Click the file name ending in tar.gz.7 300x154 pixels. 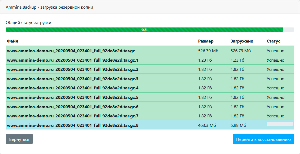point(72,116)
